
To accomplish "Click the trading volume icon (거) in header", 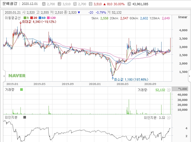I will click(x=129, y=4).
